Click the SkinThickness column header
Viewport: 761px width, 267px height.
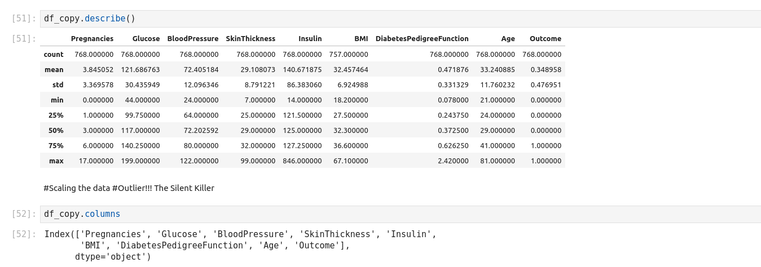(x=250, y=39)
